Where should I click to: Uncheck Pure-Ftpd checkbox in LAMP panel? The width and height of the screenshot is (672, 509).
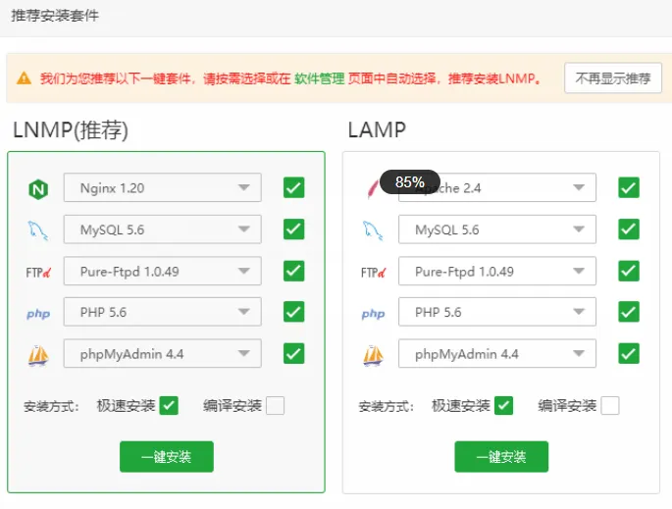click(x=629, y=271)
